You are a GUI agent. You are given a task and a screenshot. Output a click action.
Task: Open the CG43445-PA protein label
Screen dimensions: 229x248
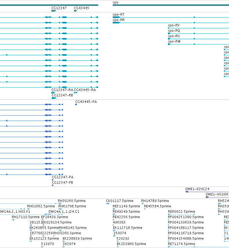coord(86,102)
